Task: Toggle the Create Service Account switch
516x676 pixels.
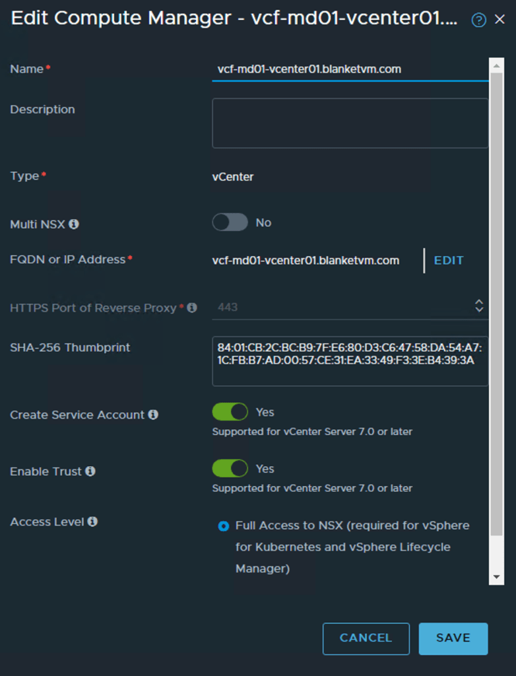Action: [x=230, y=412]
